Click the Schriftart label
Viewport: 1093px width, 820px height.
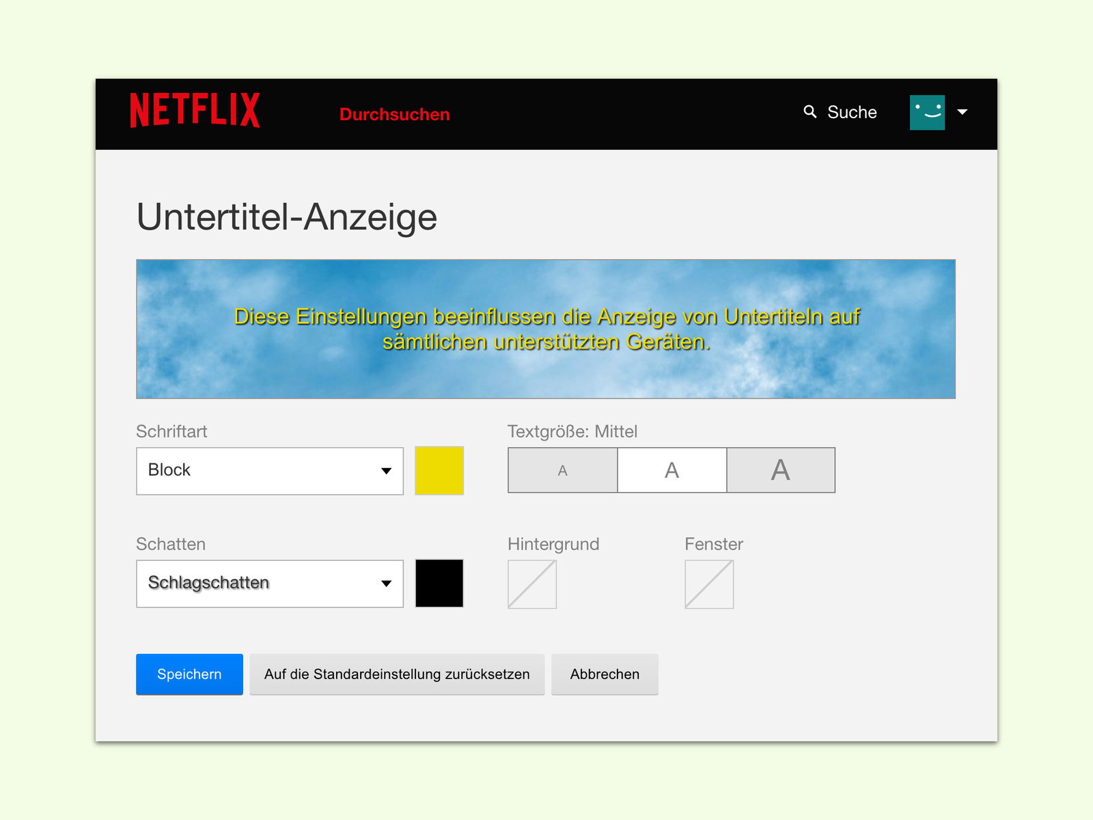[171, 431]
